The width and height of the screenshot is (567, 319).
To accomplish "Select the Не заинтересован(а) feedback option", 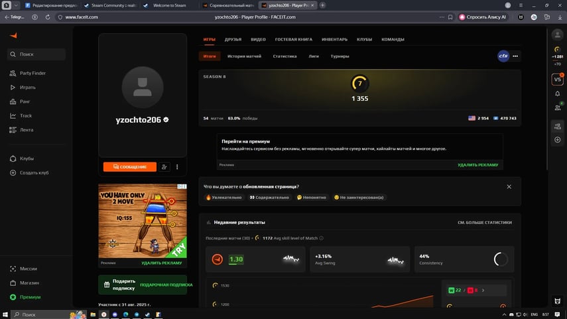I will [359, 198].
